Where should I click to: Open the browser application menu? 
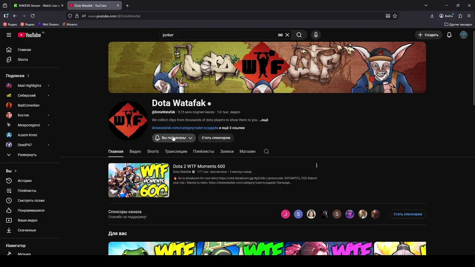click(469, 16)
